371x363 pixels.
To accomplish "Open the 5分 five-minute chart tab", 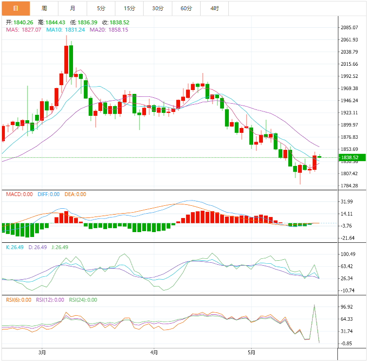I will tap(101, 8).
